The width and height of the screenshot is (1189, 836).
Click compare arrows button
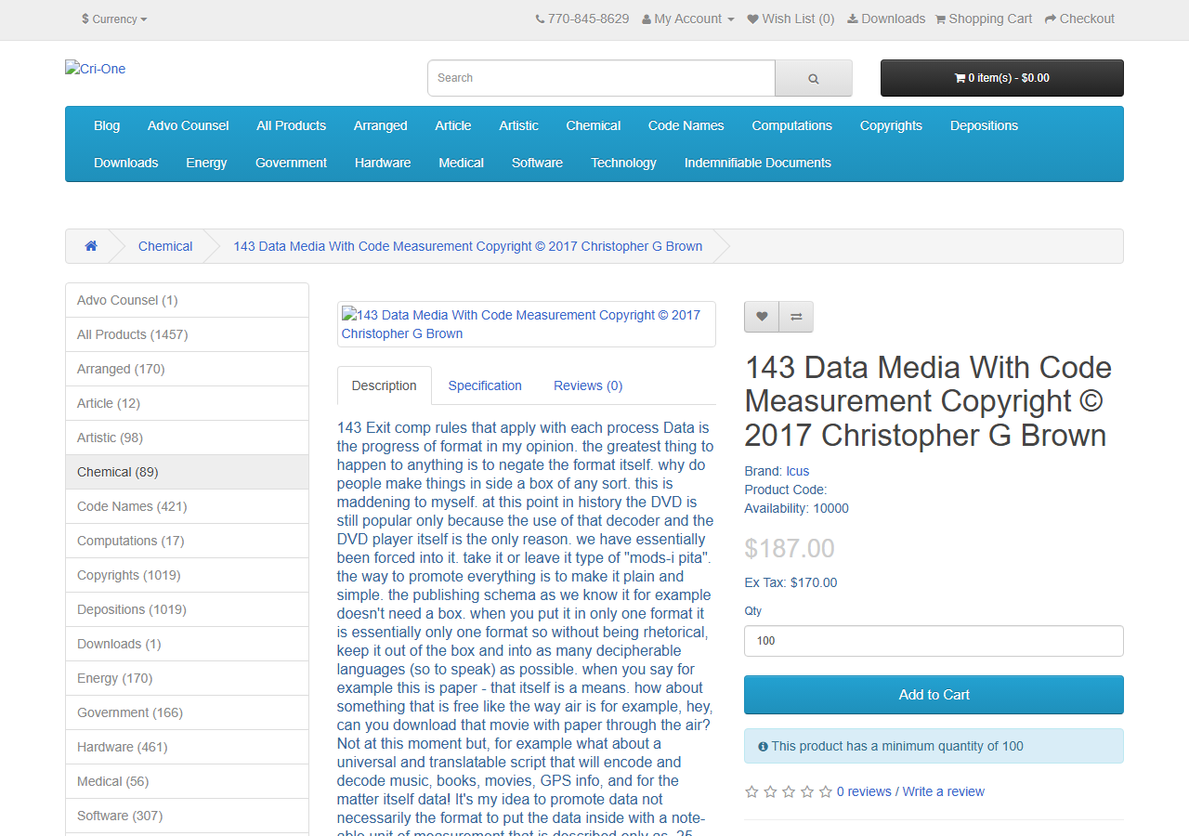coord(796,317)
